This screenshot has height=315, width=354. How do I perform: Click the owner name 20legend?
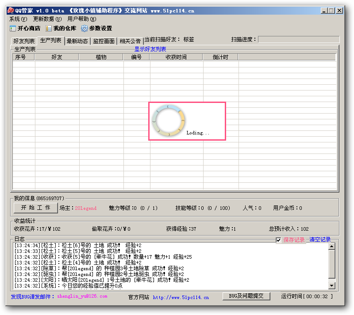pyautogui.click(x=85, y=208)
